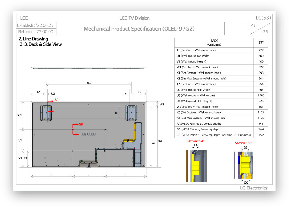Image resolution: width=289 pixels, height=207 pixels.
Task: Click the "CC" dimension label under Section SB
Action: click(246, 182)
